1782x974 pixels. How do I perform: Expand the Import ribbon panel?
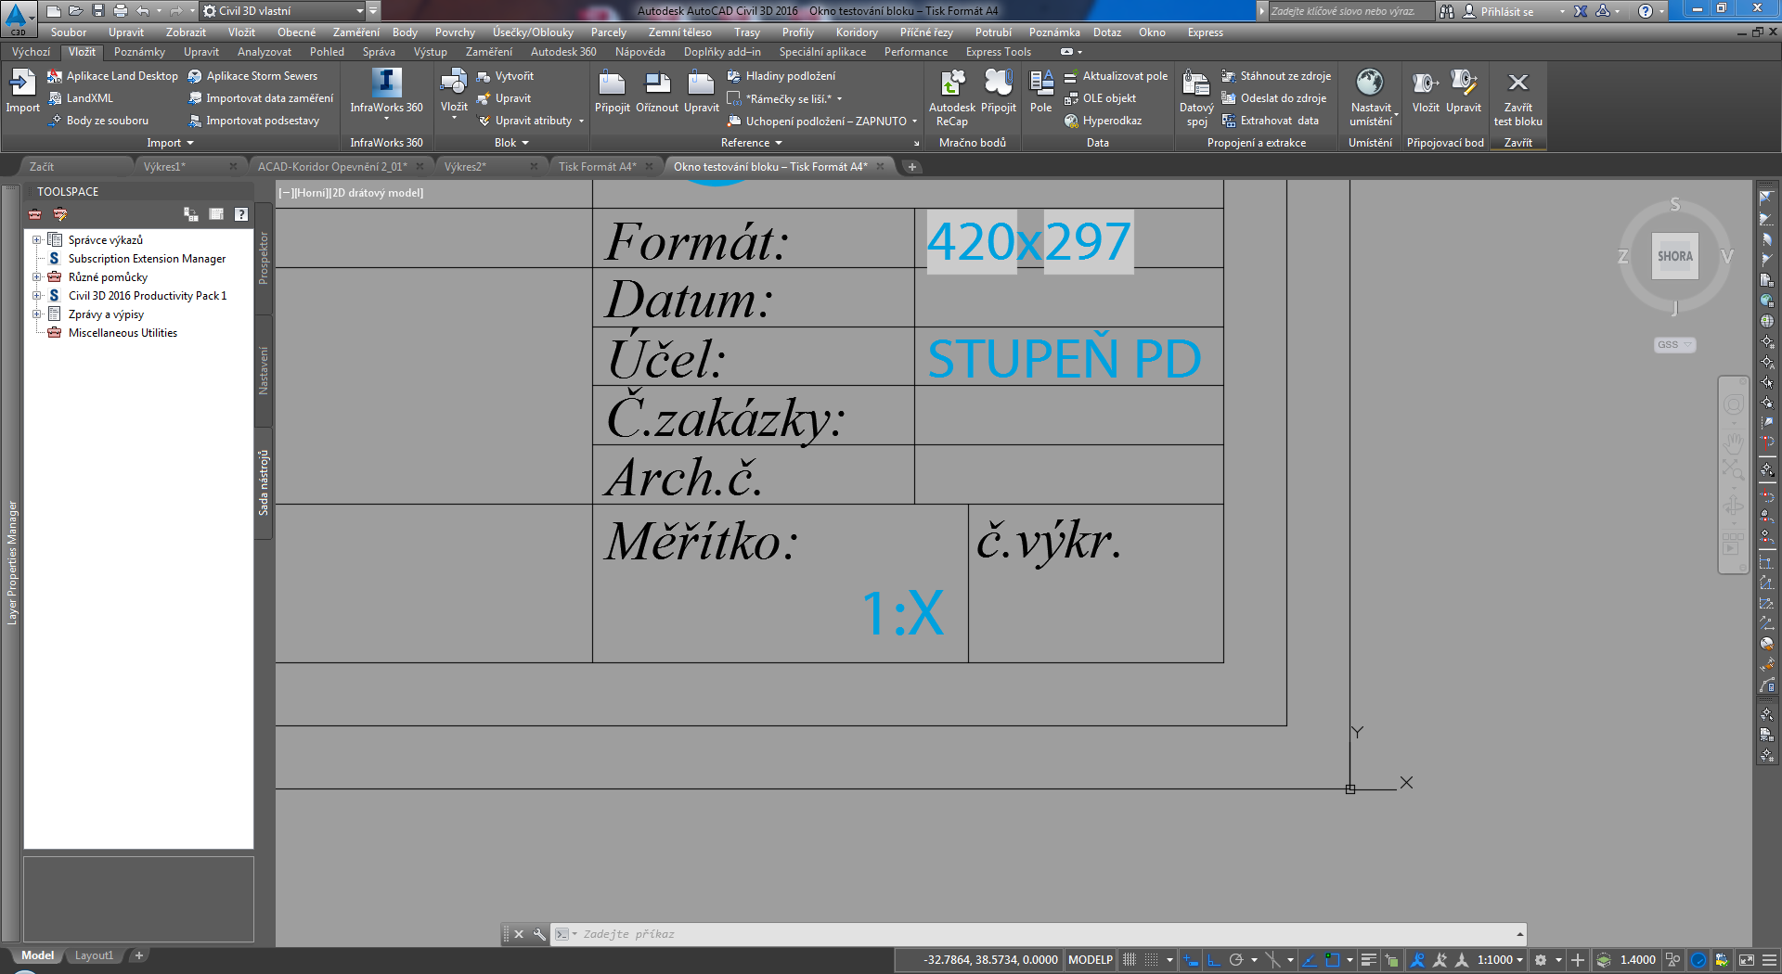170,143
